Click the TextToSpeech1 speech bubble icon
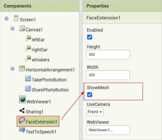 click(22, 130)
